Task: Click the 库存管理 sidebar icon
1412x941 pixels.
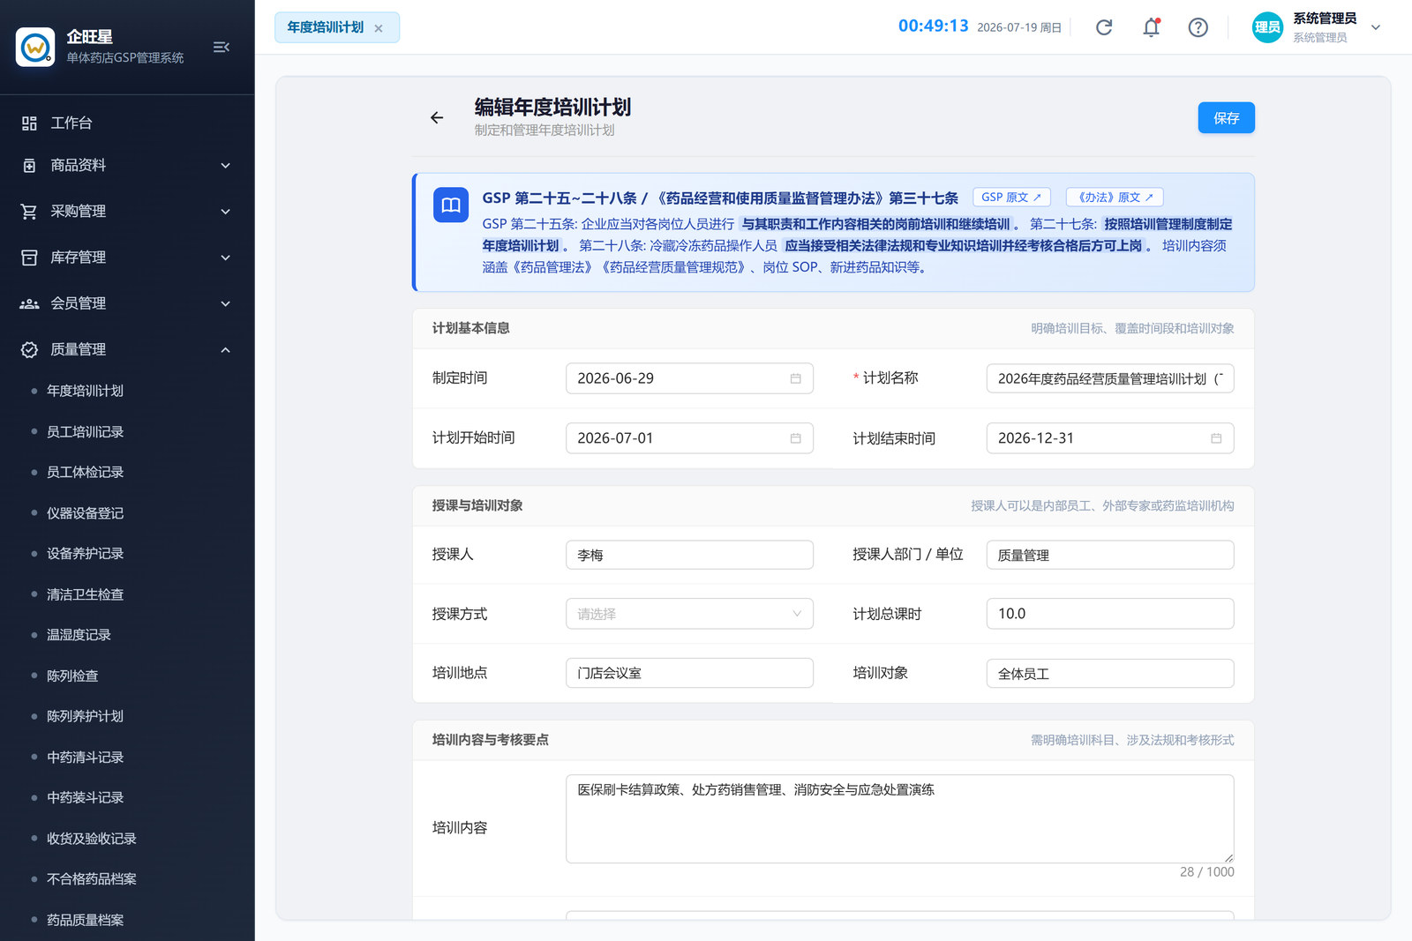Action: (29, 258)
